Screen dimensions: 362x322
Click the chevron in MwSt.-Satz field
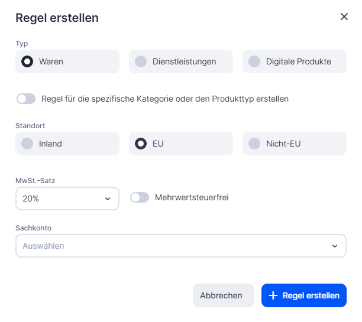coord(108,199)
